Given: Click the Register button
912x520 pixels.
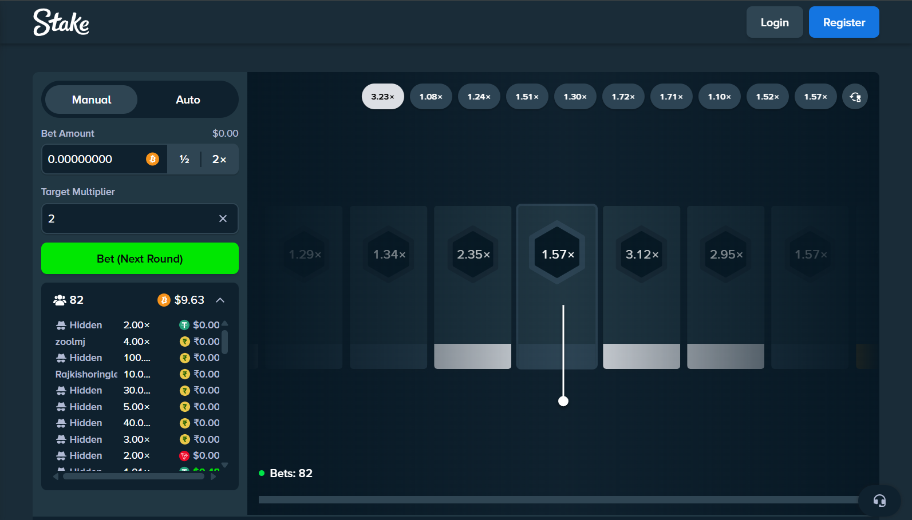Looking at the screenshot, I should pyautogui.click(x=843, y=22).
